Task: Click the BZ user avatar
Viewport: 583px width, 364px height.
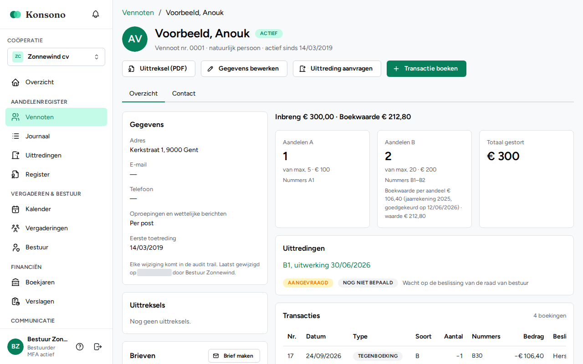Action: click(15, 347)
